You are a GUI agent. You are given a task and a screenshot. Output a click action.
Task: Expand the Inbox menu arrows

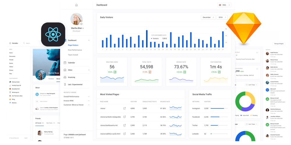coord(89,70)
